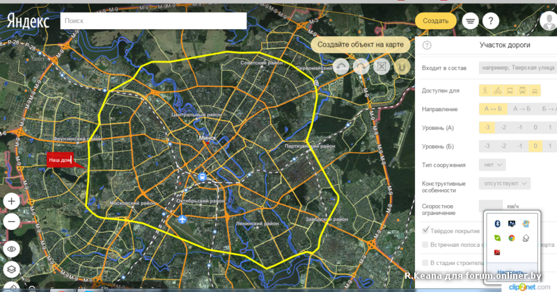Toggle bus access icon

coord(510,90)
